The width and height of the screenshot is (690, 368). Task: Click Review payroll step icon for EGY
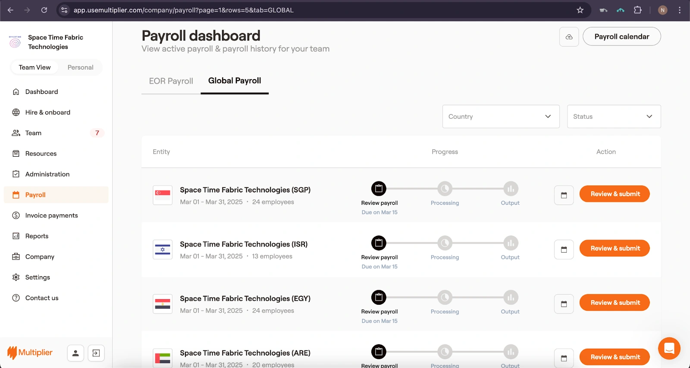pyautogui.click(x=379, y=297)
